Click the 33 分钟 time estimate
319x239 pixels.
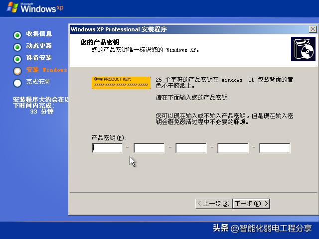42,112
